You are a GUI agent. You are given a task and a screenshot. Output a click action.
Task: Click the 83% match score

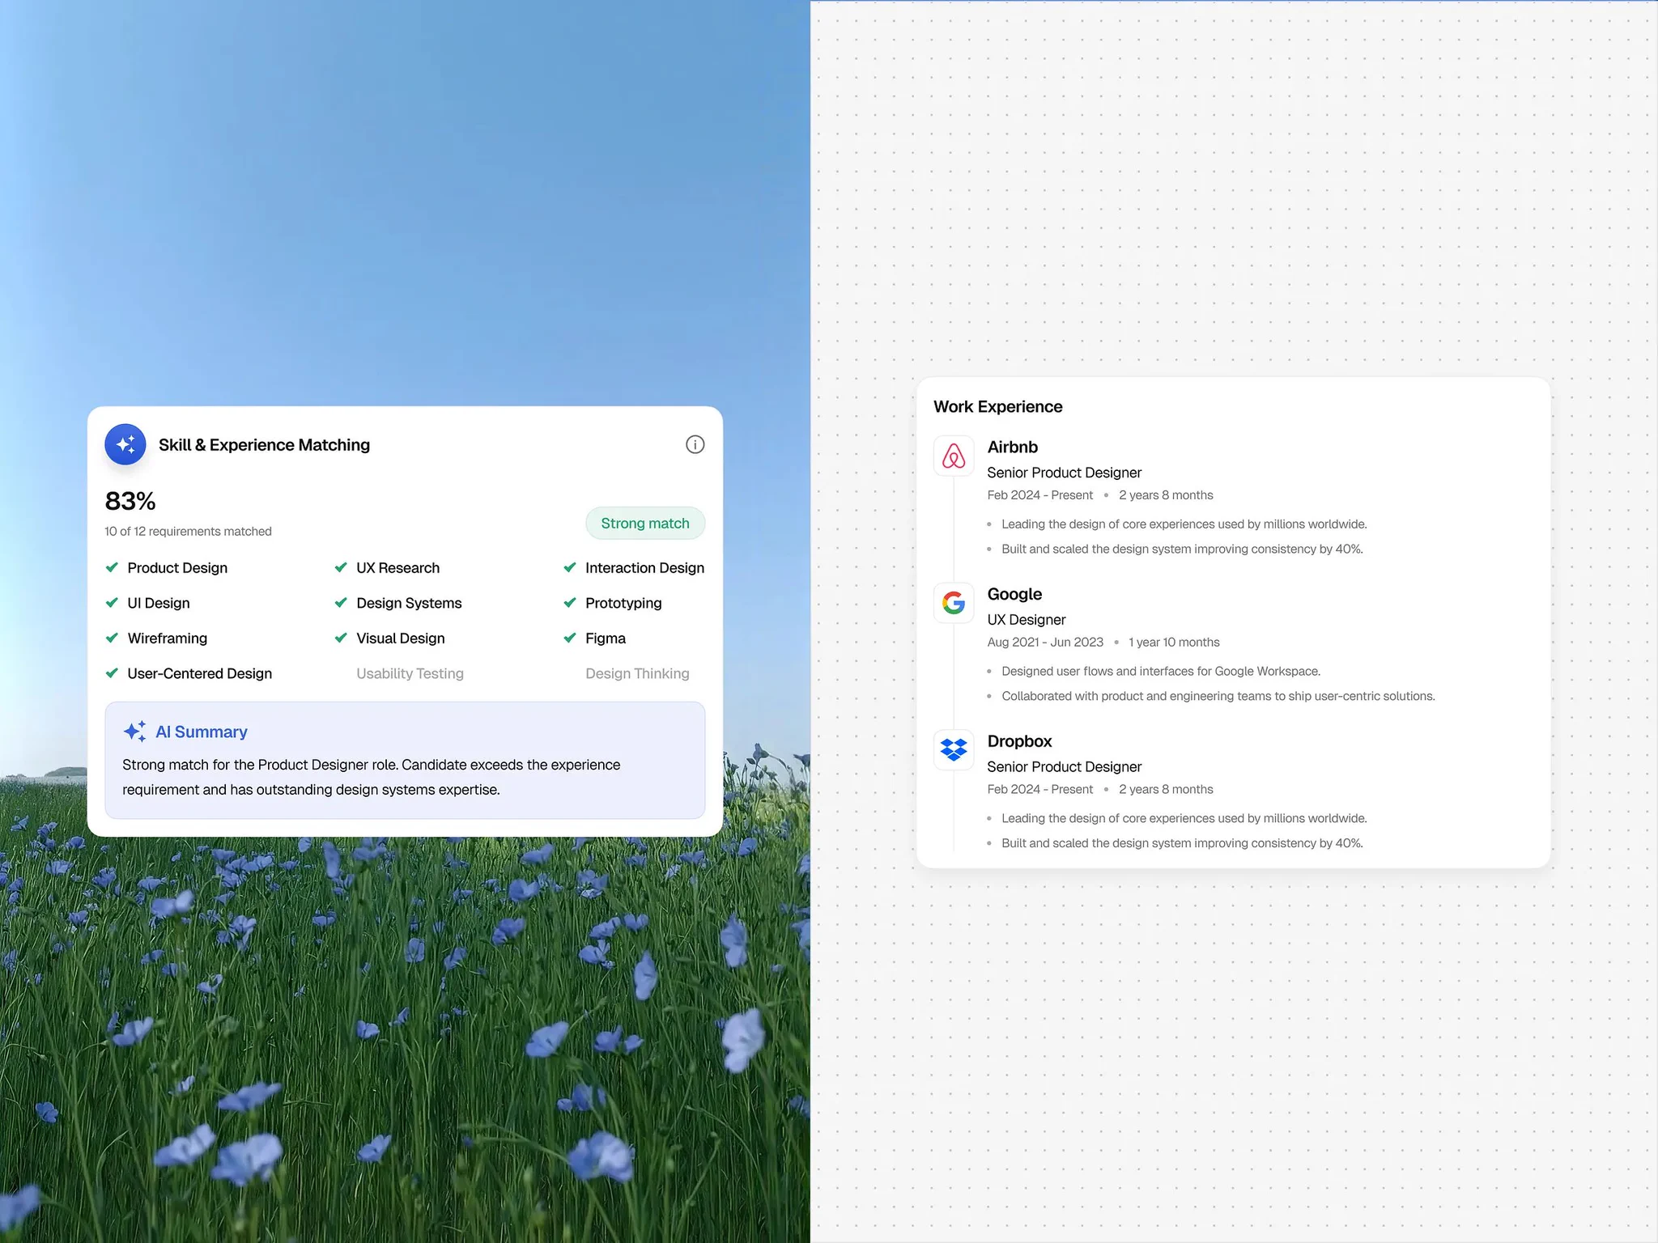coord(130,501)
